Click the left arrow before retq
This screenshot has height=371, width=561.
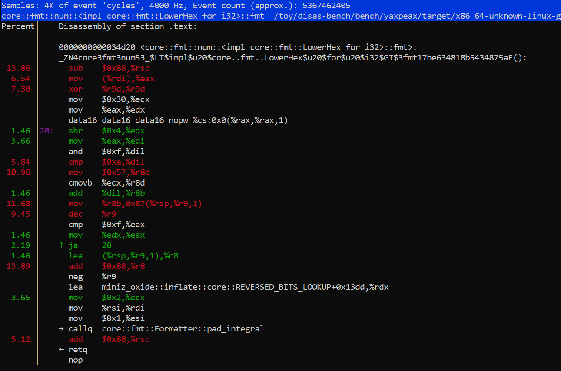pyautogui.click(x=61, y=350)
